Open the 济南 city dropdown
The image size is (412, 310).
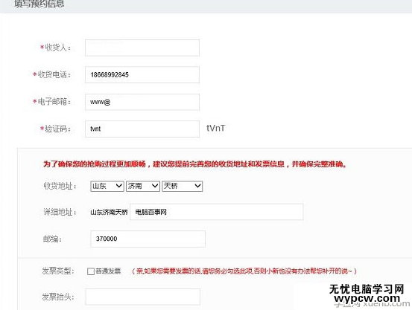click(143, 186)
